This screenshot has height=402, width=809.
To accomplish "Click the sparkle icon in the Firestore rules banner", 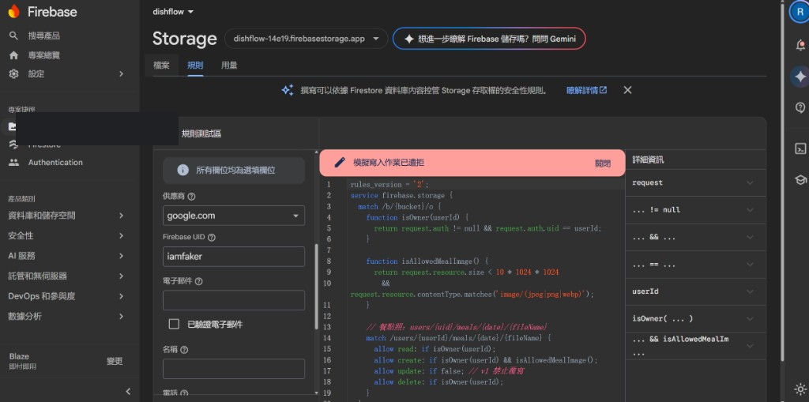I will pyautogui.click(x=288, y=90).
